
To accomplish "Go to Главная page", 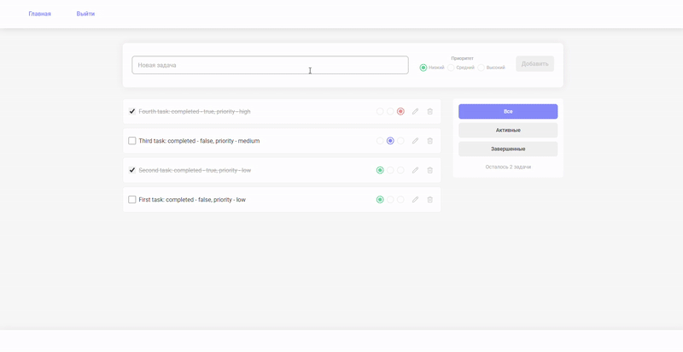I will coord(39,14).
